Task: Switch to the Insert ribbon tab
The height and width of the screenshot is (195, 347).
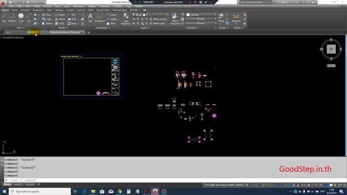Action: click(x=15, y=10)
